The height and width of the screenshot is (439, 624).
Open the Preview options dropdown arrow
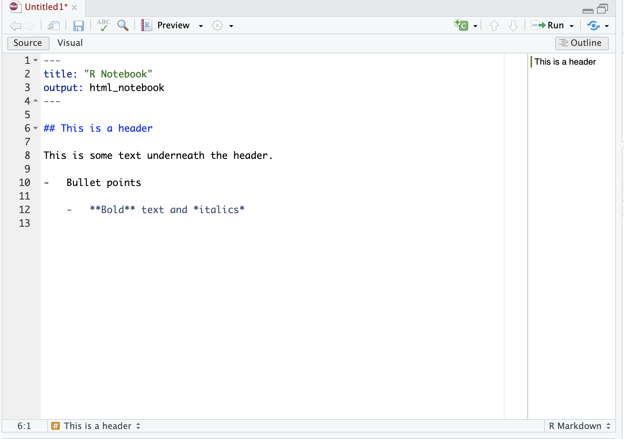tap(201, 26)
